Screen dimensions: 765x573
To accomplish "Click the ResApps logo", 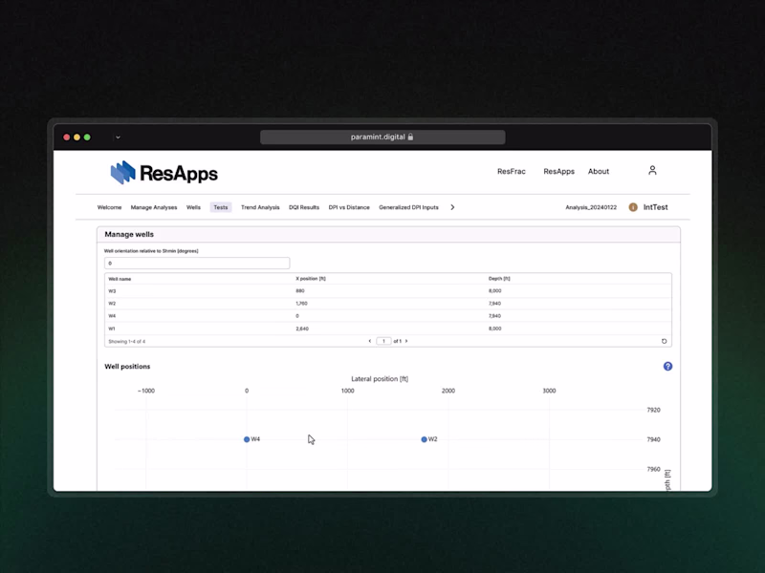I will tap(164, 173).
